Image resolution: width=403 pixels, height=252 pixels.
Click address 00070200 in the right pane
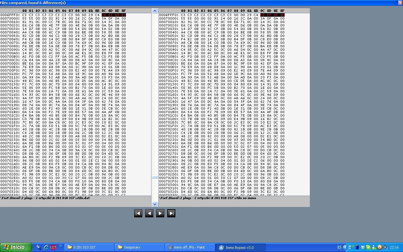pyautogui.click(x=168, y=129)
